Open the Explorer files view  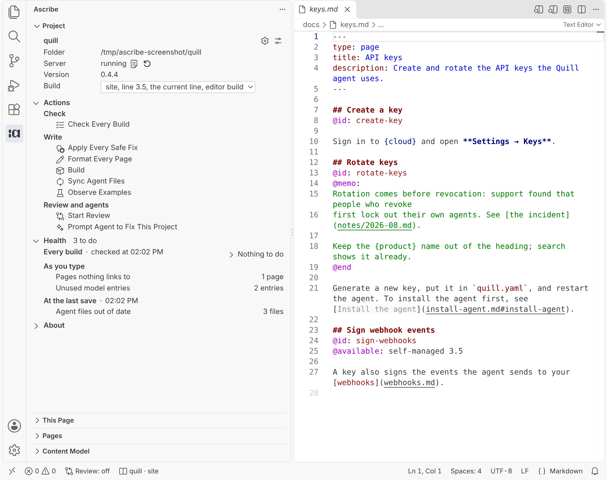[x=14, y=12]
